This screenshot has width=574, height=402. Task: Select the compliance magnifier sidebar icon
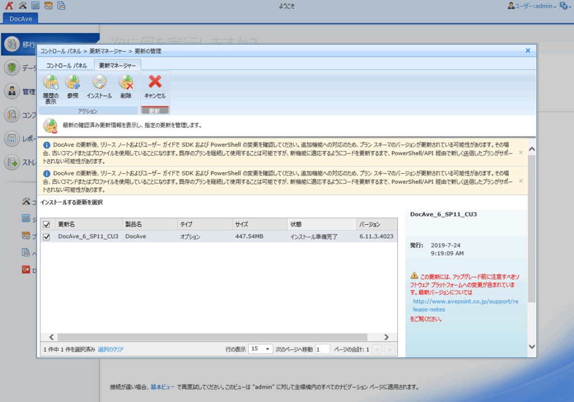12,115
